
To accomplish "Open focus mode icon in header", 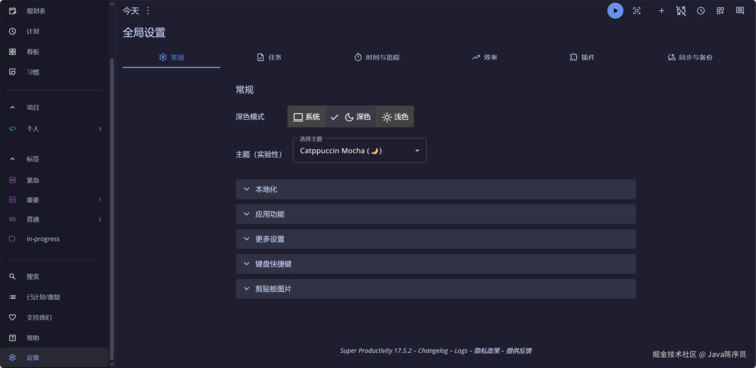I will coord(636,11).
